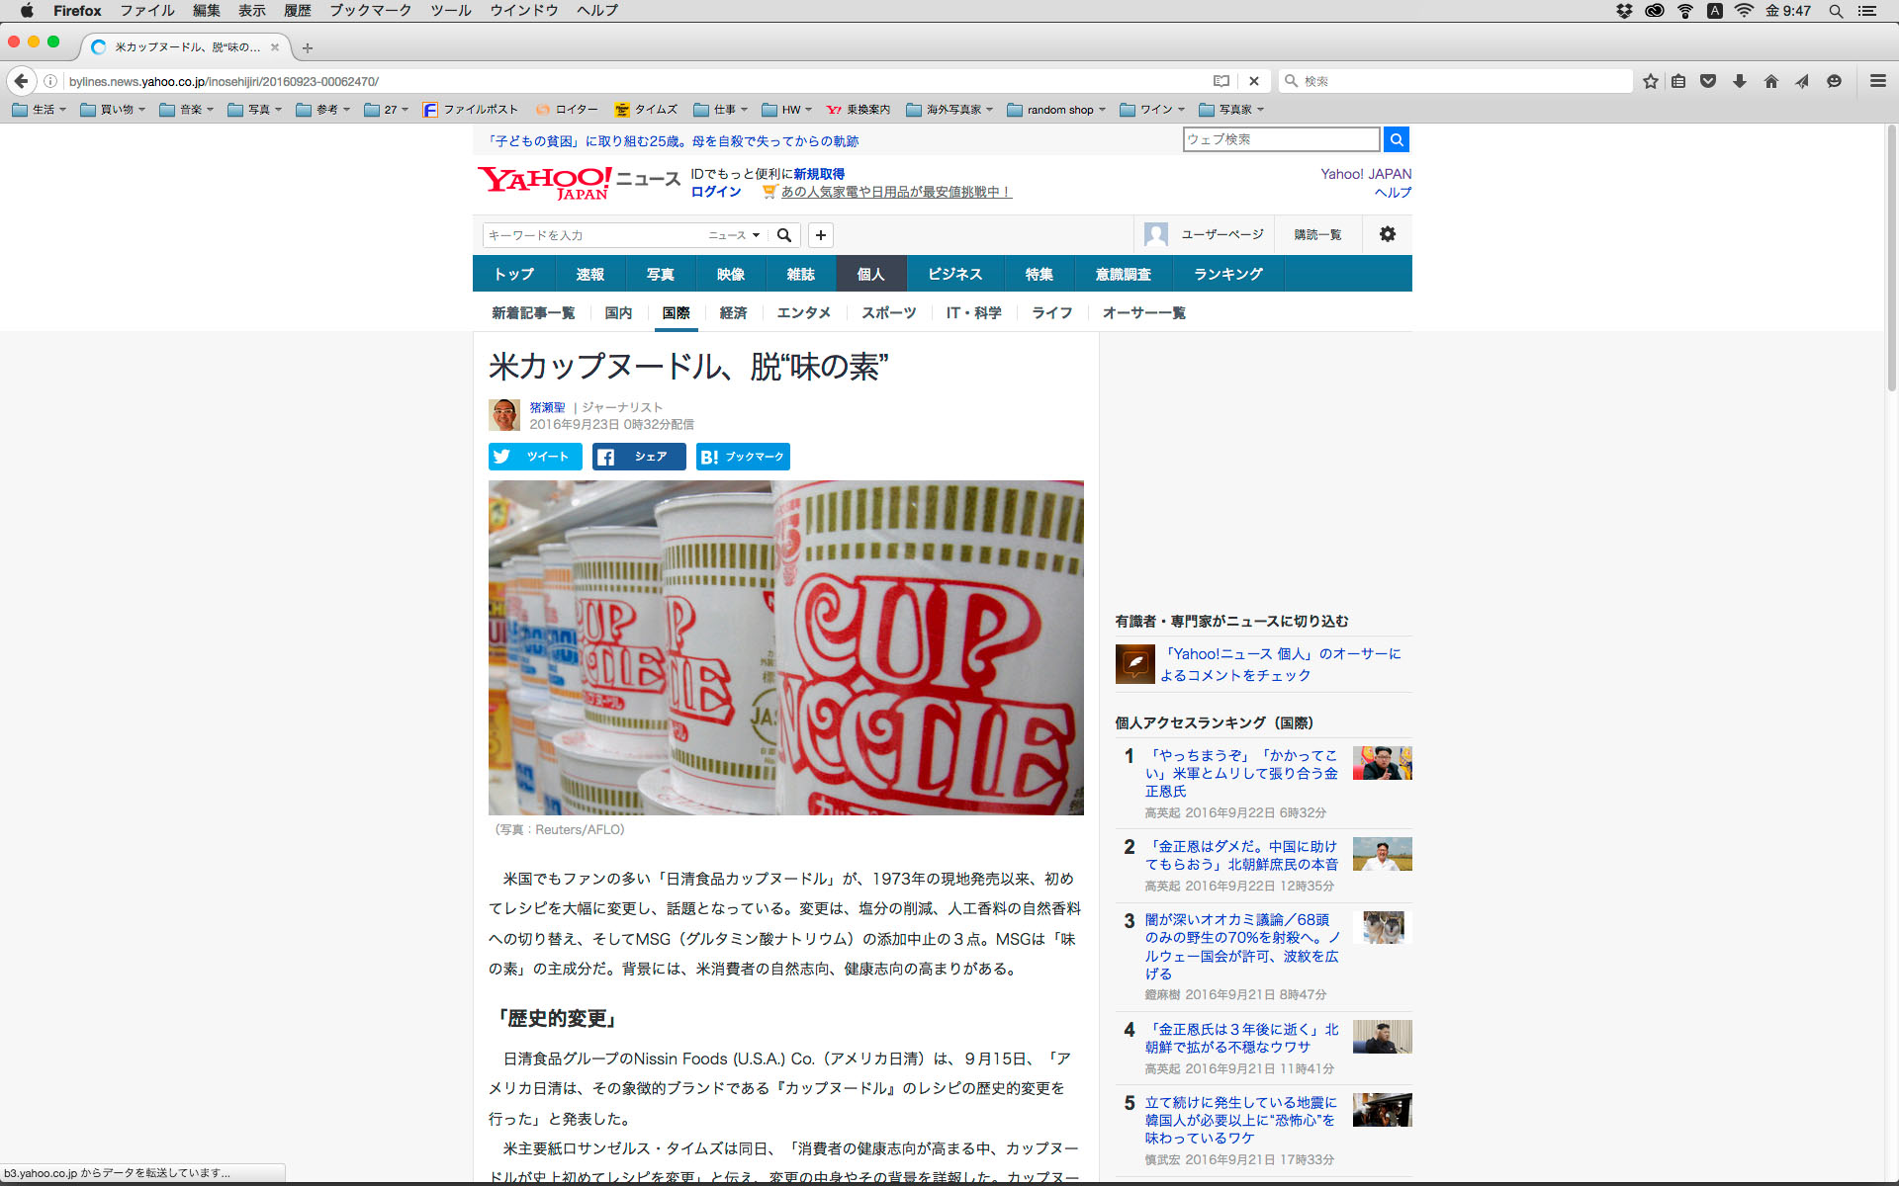Open reader view icon in address bar
Image resolution: width=1899 pixels, height=1186 pixels.
(1221, 81)
